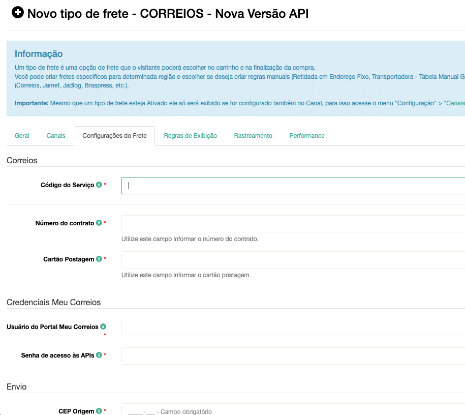Focus the Código do Serviço input field
The width and height of the screenshot is (465, 415).
click(293, 186)
